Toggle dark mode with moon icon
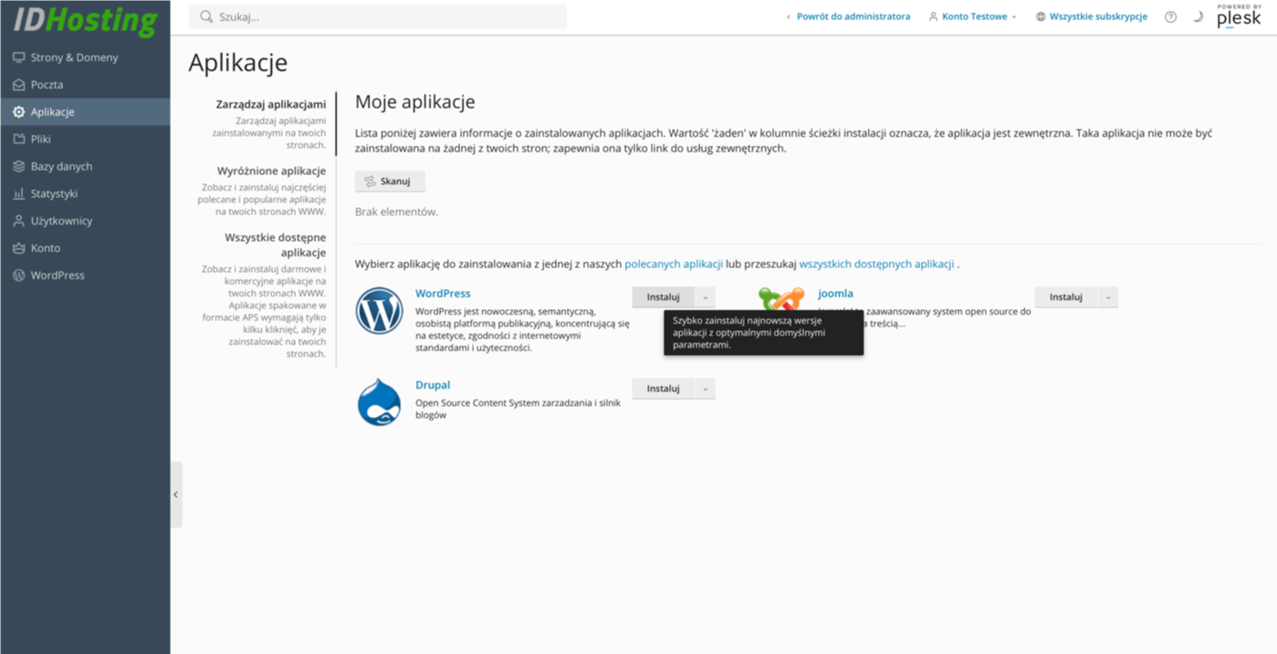1277x654 pixels. [1198, 16]
